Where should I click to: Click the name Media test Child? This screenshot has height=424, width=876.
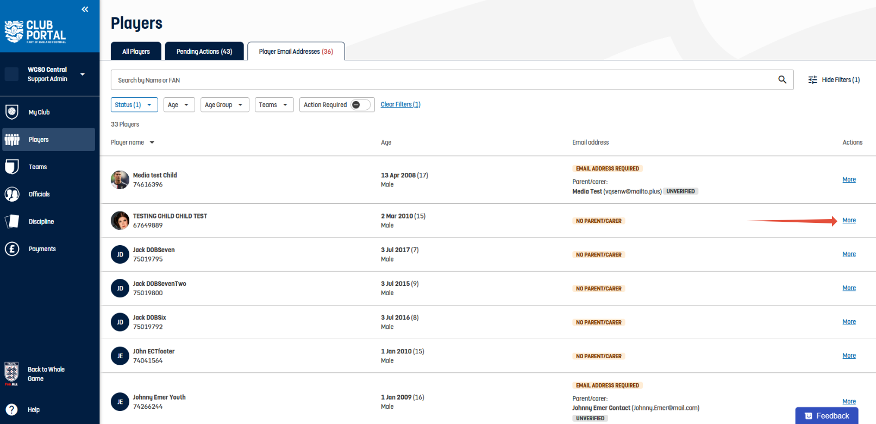tap(155, 175)
